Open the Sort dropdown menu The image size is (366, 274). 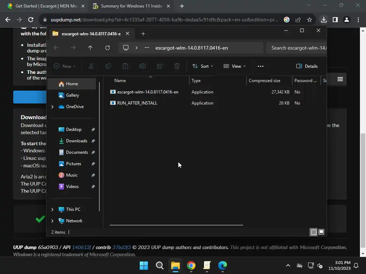coord(203,66)
